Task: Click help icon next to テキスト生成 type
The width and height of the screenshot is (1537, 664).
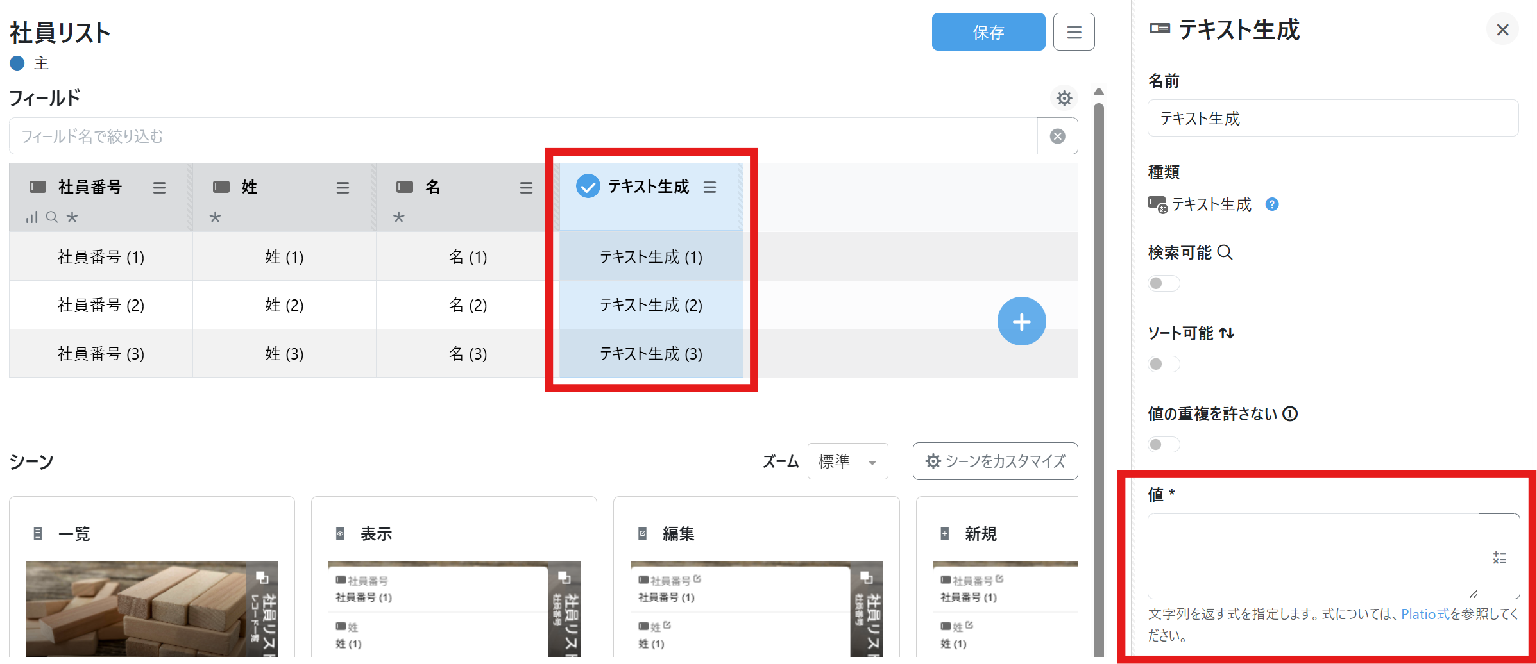Action: click(x=1271, y=204)
